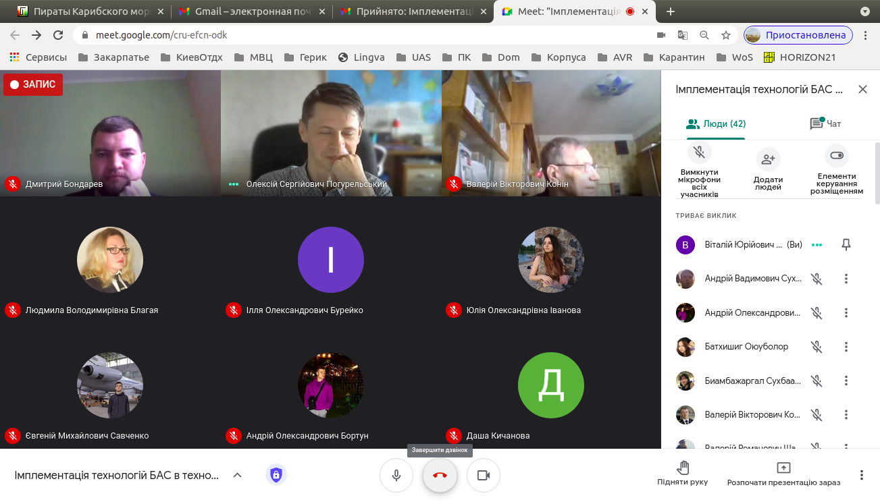Bookmark this page with star icon

[726, 35]
